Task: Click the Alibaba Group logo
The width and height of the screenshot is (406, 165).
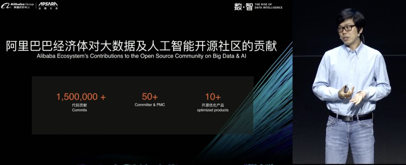Action: (x=17, y=5)
